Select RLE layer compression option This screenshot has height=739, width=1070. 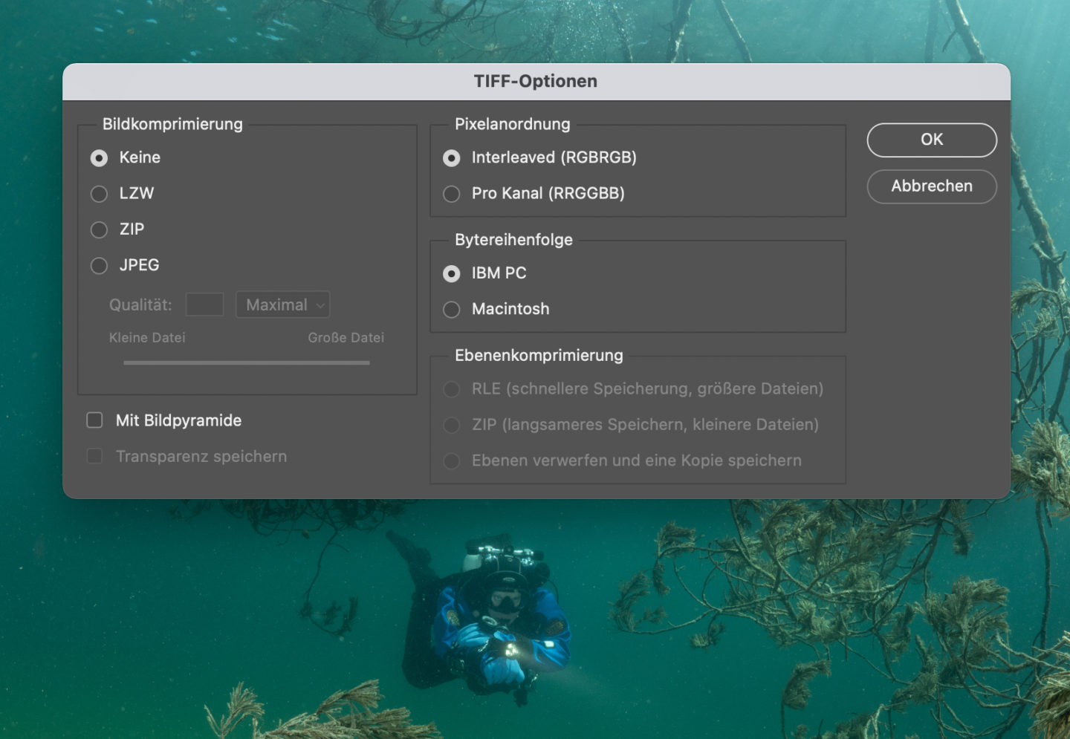coord(451,389)
